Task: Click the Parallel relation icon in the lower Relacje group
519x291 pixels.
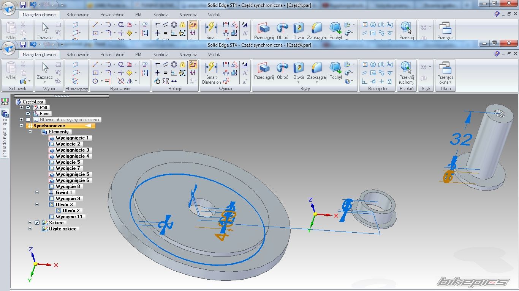Action: 166,64
